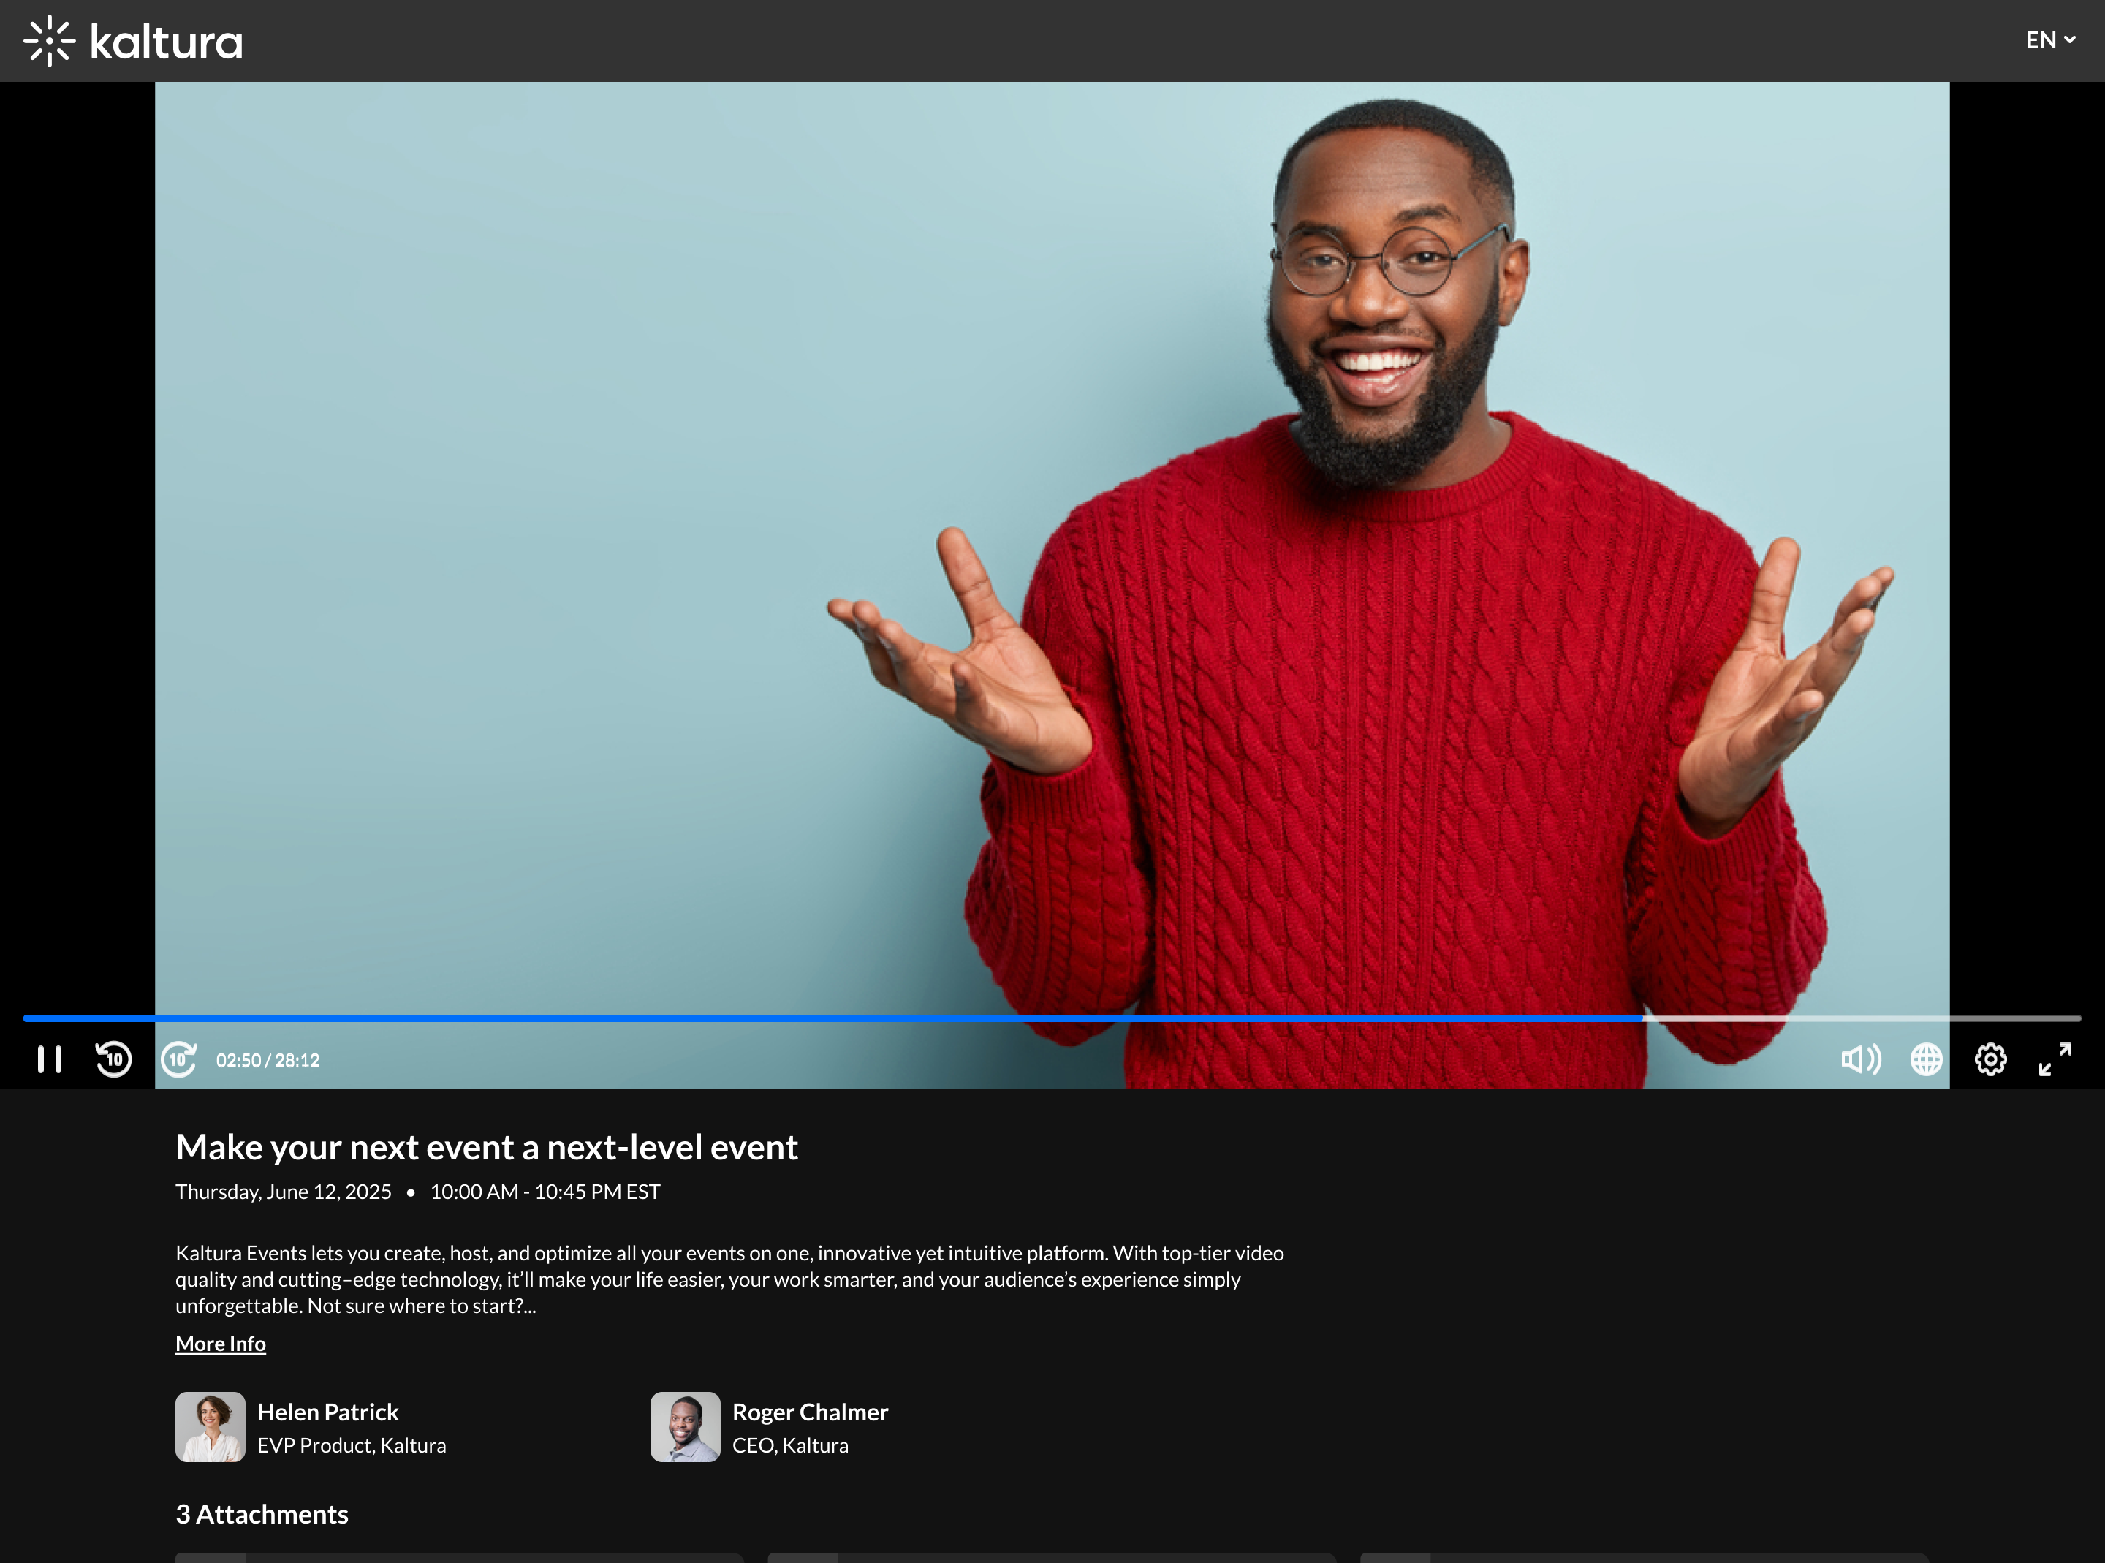Click the 3 Attachments heading
2105x1563 pixels.
pos(262,1514)
